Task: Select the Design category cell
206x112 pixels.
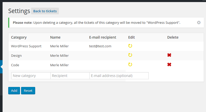Action: 16,55
